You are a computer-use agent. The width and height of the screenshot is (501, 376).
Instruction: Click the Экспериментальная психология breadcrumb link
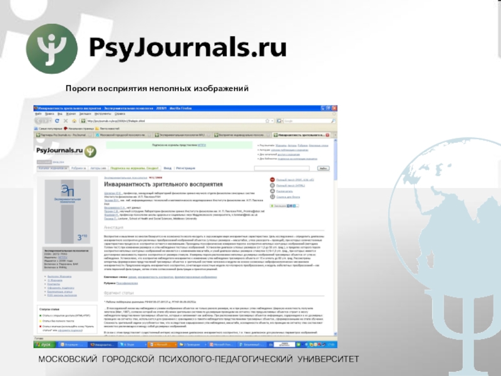point(126,177)
